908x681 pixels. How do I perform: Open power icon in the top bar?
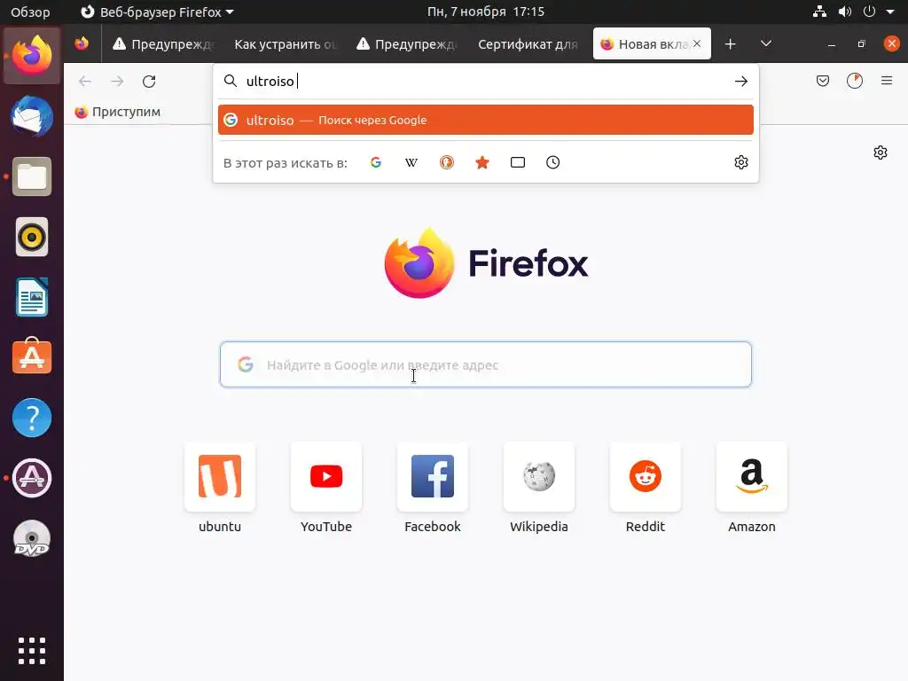[x=869, y=12]
